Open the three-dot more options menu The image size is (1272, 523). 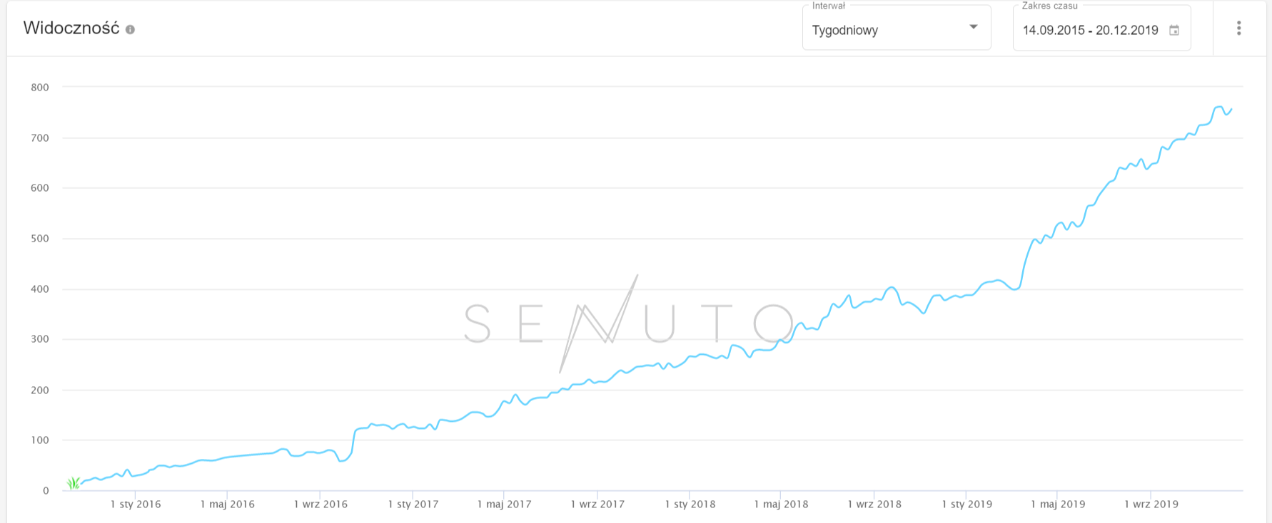(1238, 28)
